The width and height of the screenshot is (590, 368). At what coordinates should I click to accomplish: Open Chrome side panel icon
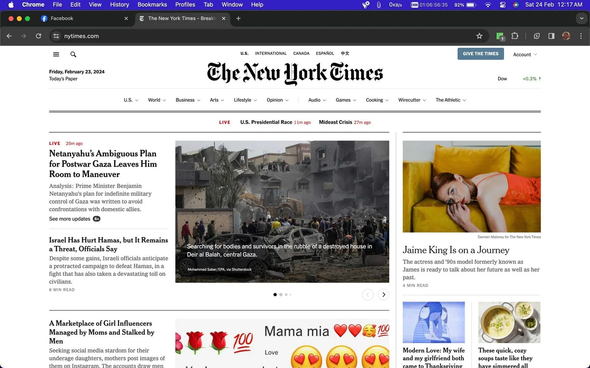pos(551,36)
